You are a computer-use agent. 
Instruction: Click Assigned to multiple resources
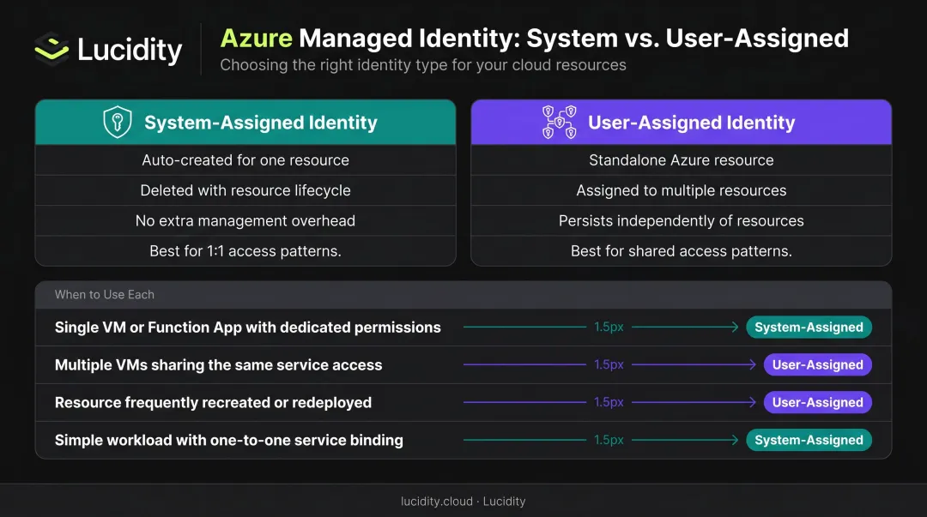click(681, 190)
